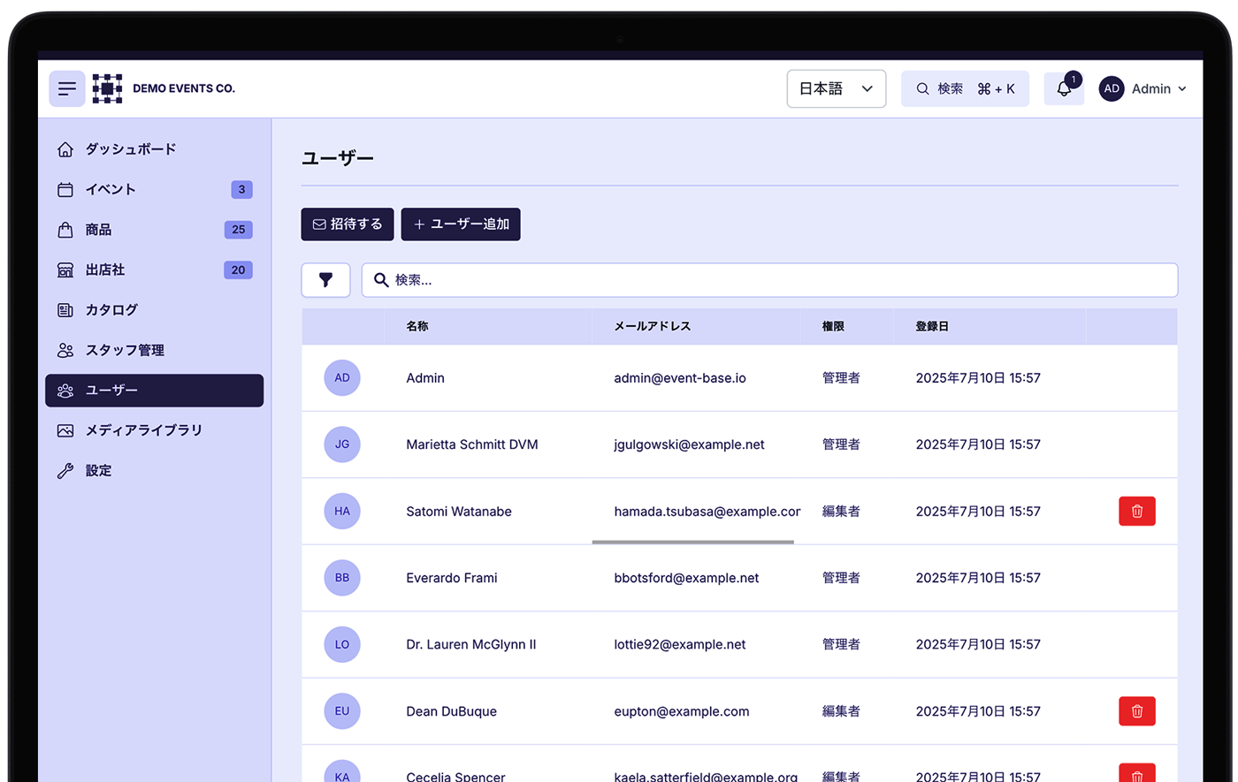
Task: Open スタッフ管理 in the sidebar
Action: [155, 351]
